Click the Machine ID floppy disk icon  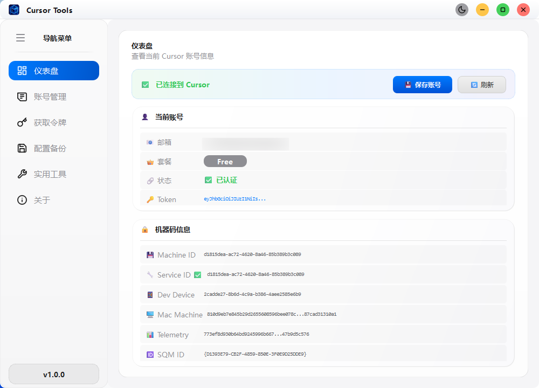pyautogui.click(x=150, y=255)
